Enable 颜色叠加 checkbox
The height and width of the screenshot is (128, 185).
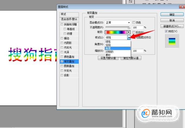pyautogui.click(x=62, y=57)
